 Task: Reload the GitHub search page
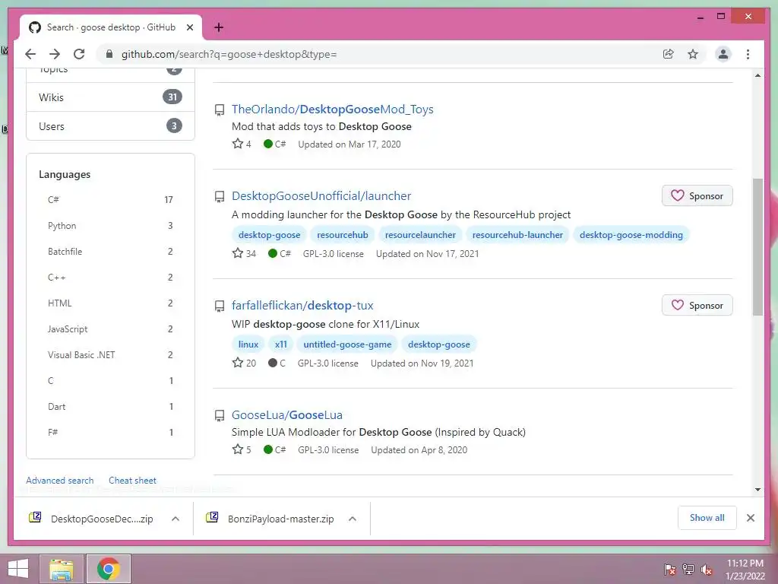79,54
